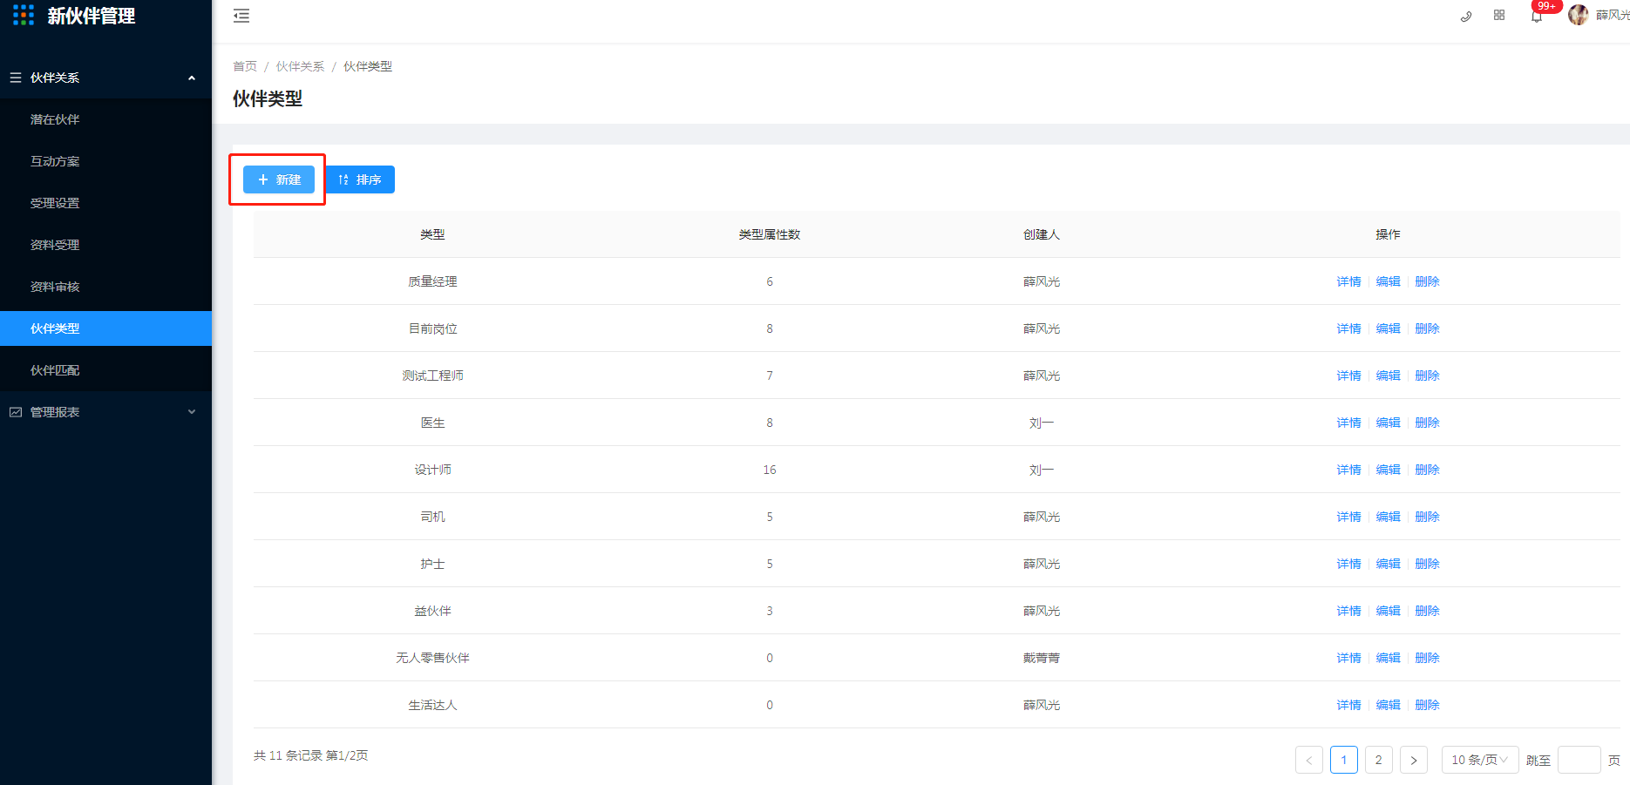
Task: Click user avatar picture
Action: click(x=1579, y=15)
